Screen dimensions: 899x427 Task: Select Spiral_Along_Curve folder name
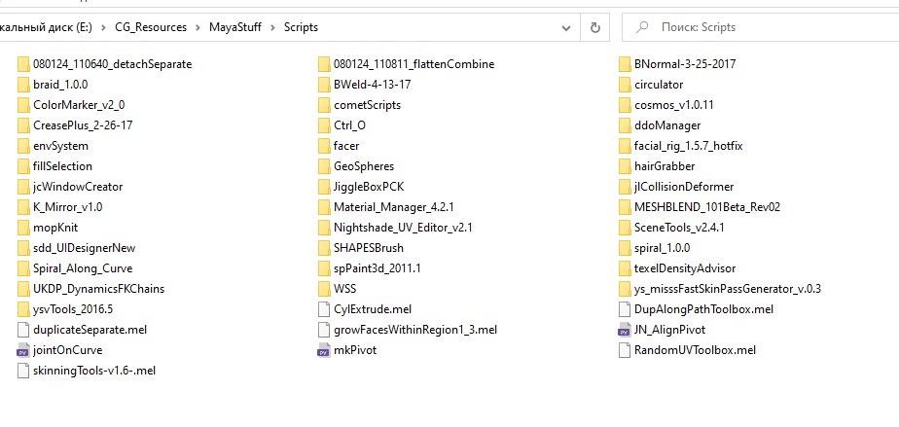pyautogui.click(x=83, y=268)
